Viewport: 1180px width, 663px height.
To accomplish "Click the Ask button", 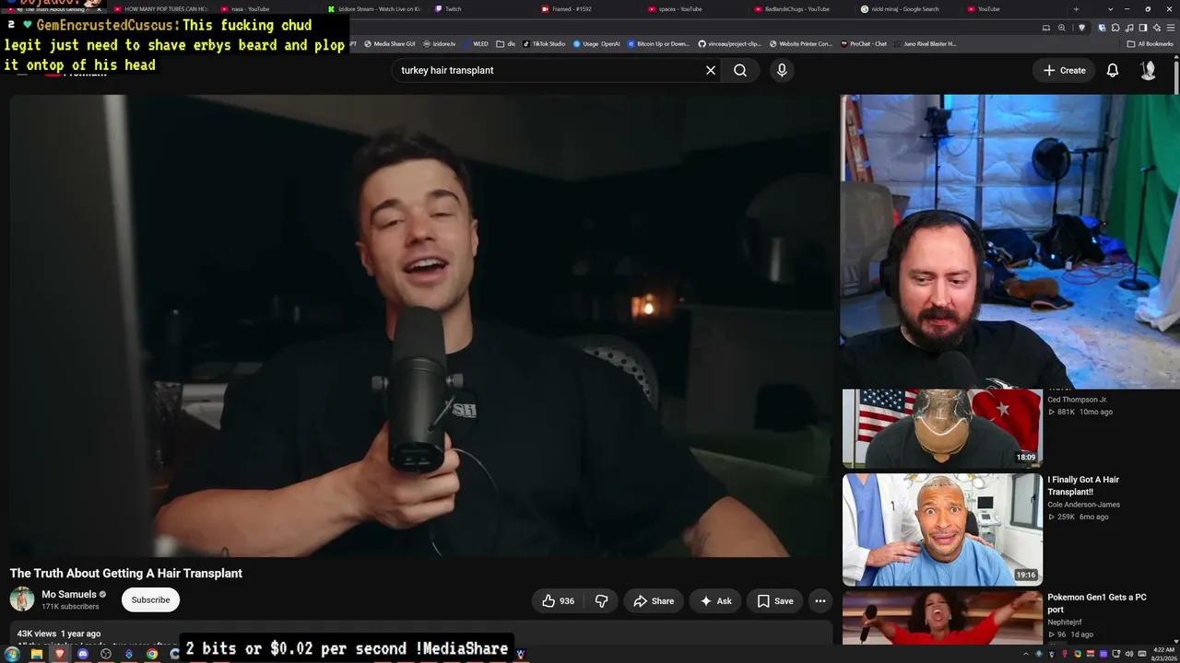I will [715, 601].
